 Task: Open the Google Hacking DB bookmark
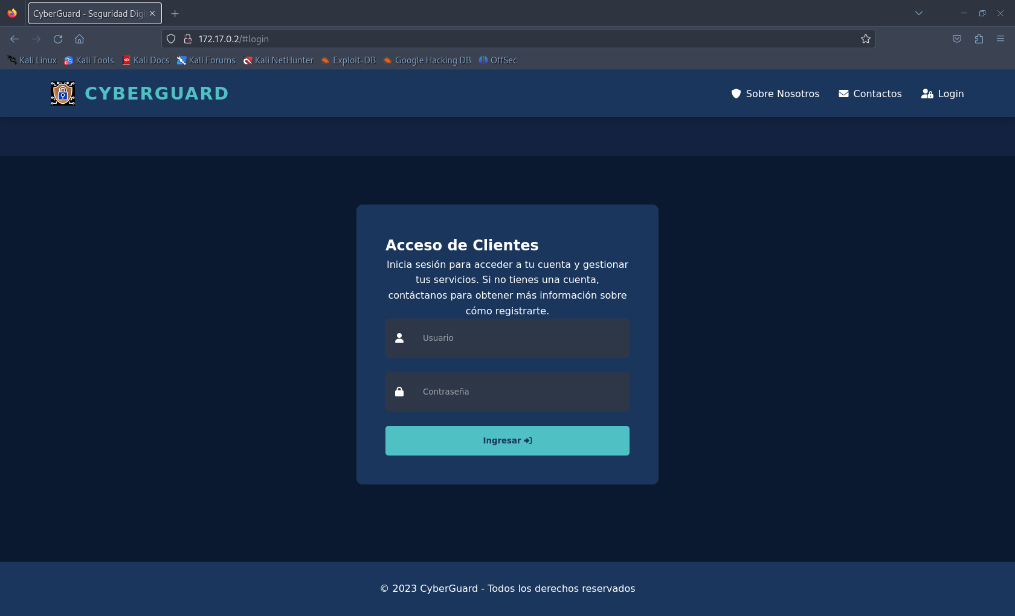[x=427, y=60]
